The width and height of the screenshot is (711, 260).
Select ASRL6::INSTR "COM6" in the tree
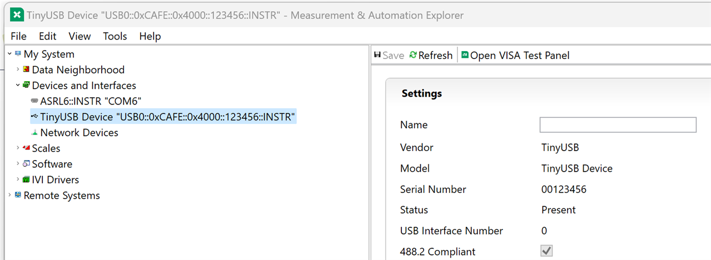coord(91,101)
